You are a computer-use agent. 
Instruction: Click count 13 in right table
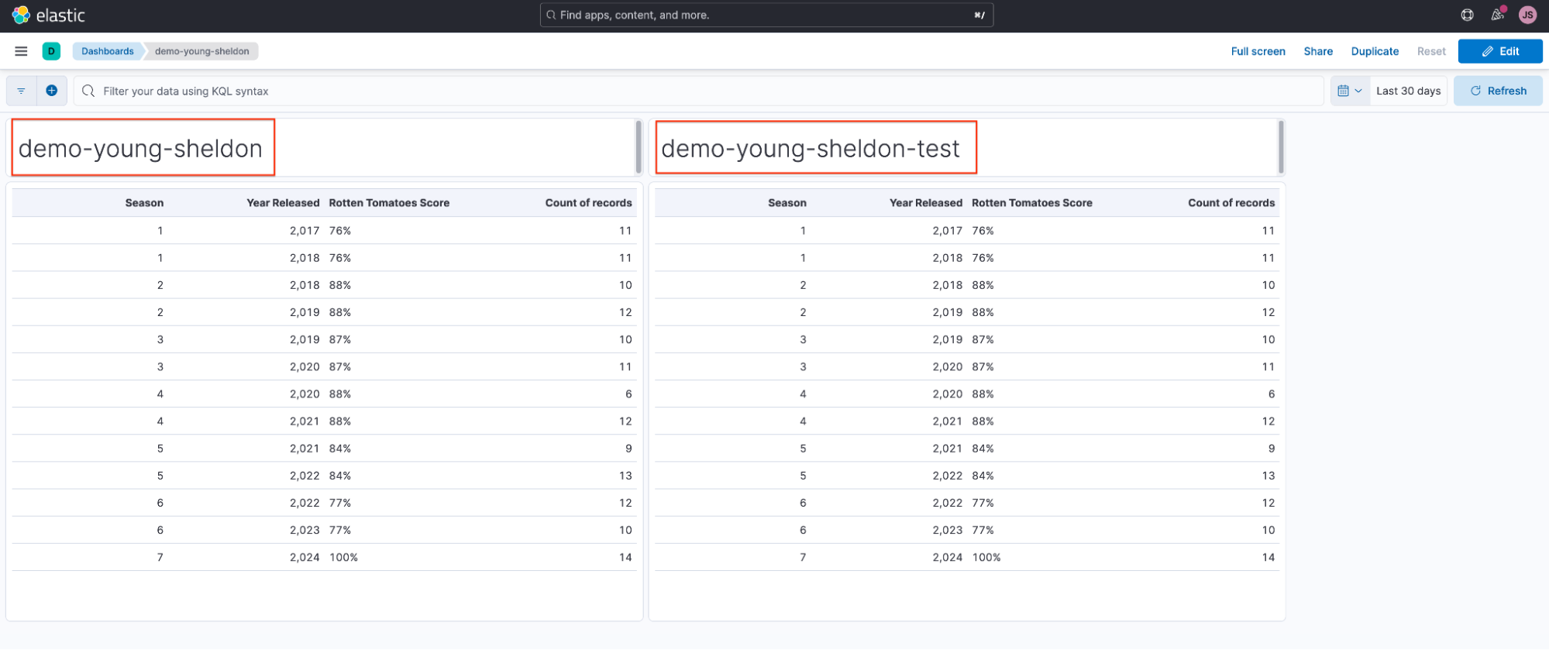click(1268, 476)
